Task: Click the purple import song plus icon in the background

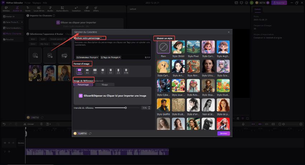Action: [x=58, y=23]
